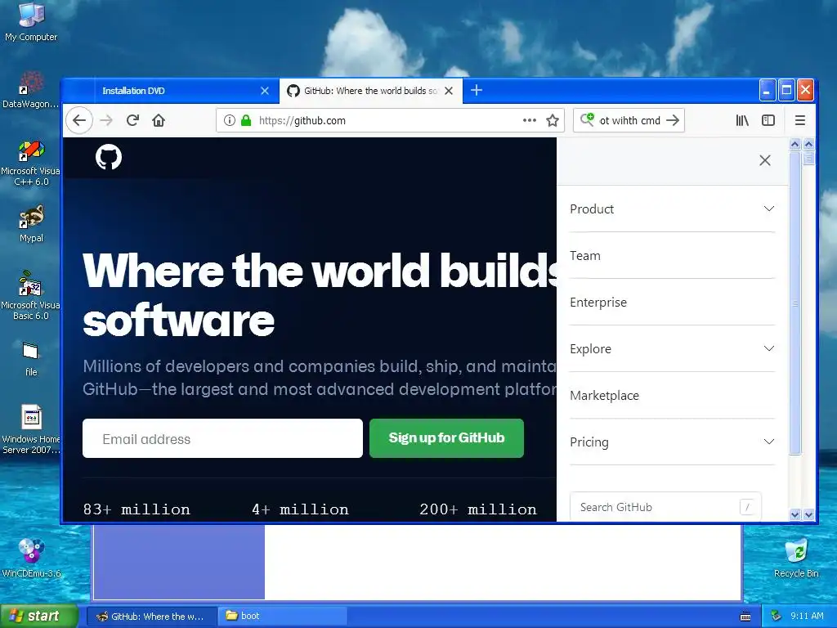Image resolution: width=837 pixels, height=628 pixels.
Task: Select the Microsoft Visual Basic 6.0 icon
Action: coord(31,295)
